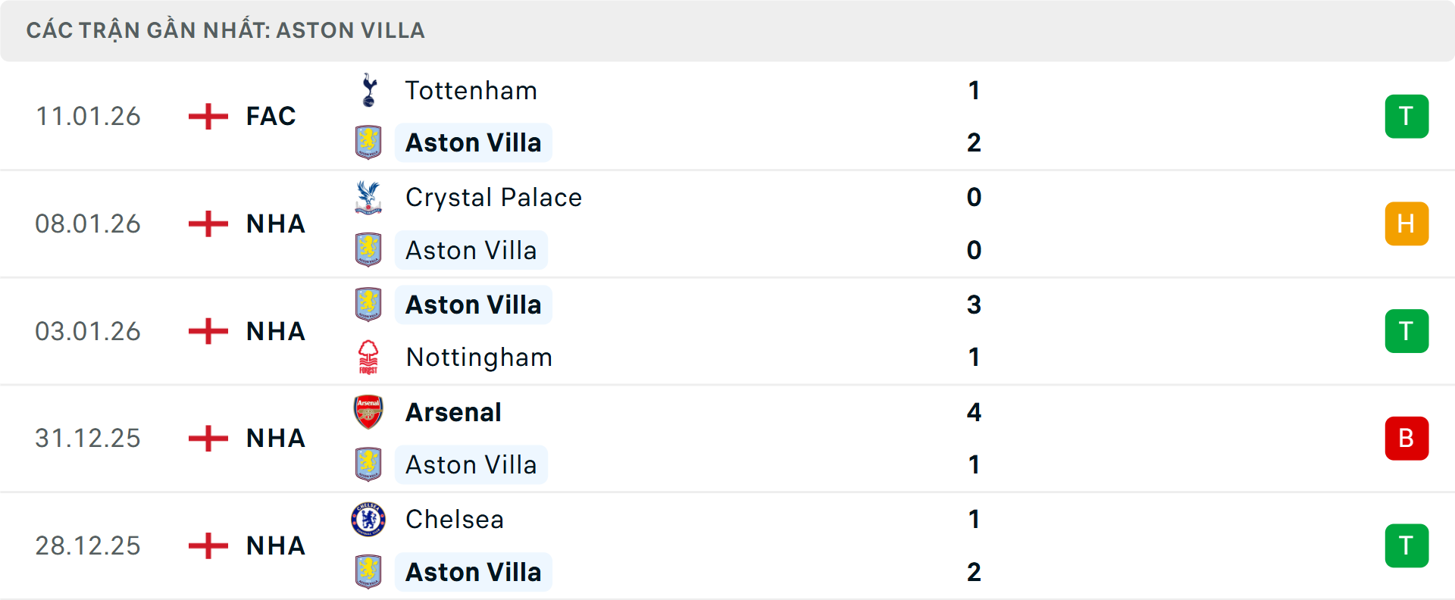Open the FAC competition tab
Viewport: 1455px width, 600px height.
coord(271,116)
